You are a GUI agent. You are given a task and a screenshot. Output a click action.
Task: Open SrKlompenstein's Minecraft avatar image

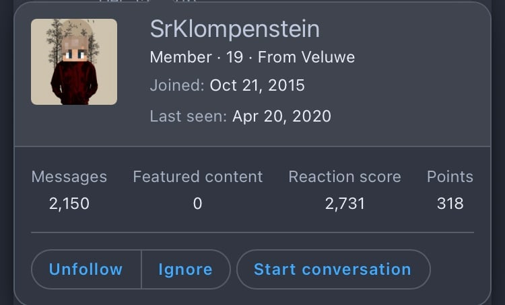(x=74, y=62)
